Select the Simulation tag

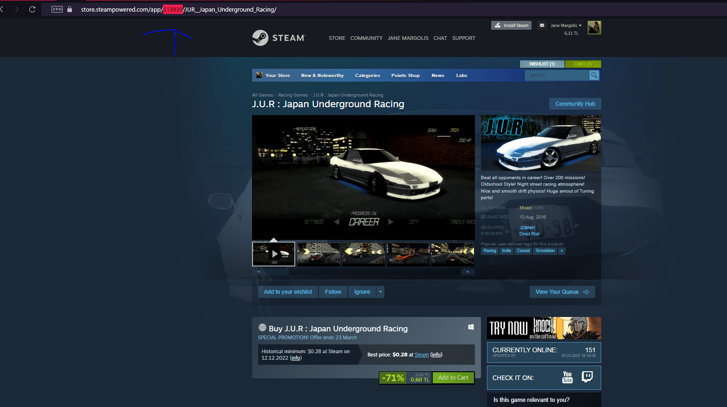coord(545,251)
